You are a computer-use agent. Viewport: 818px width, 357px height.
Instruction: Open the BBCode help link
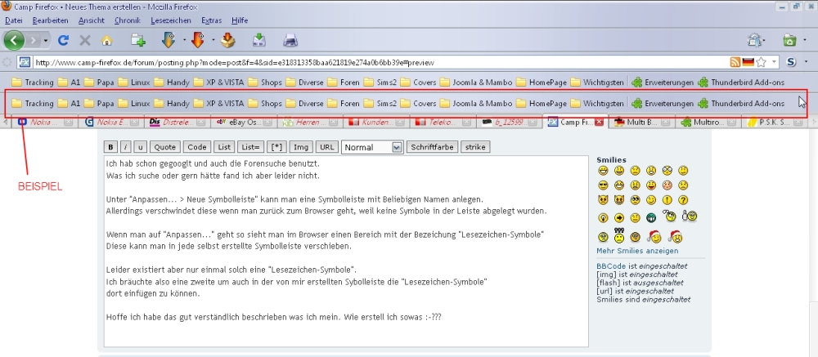pos(611,266)
